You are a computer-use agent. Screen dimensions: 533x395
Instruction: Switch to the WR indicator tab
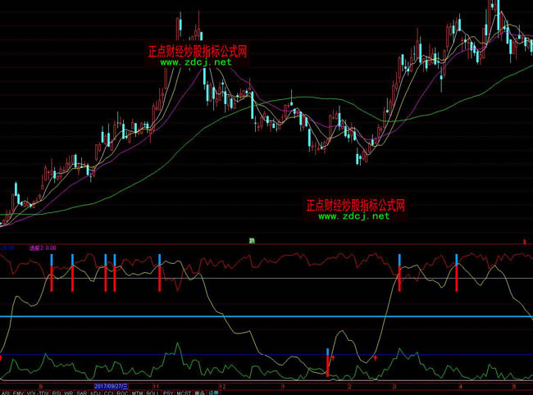69,392
